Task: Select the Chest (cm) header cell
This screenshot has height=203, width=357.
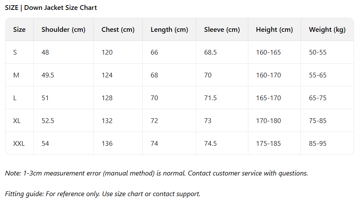Action: (x=118, y=30)
